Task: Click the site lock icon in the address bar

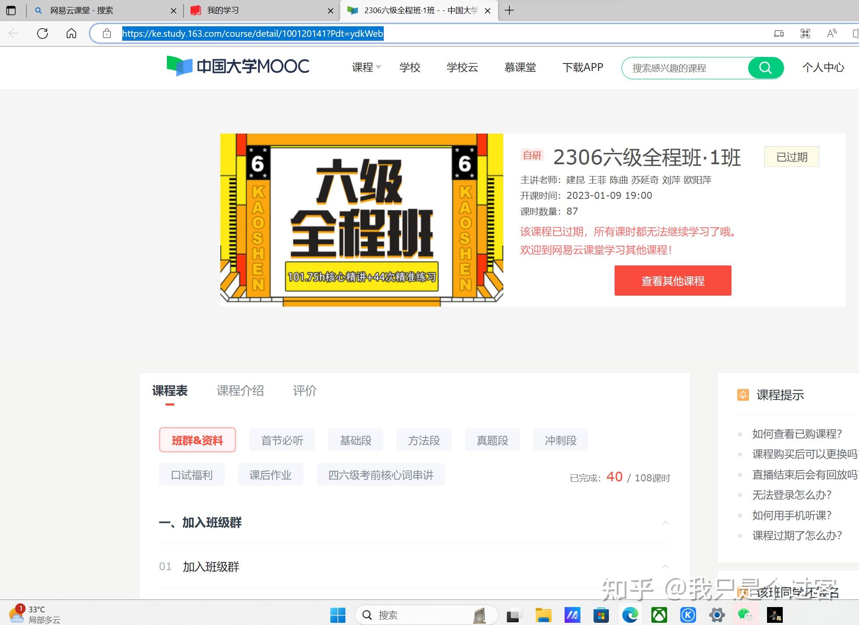Action: (106, 34)
